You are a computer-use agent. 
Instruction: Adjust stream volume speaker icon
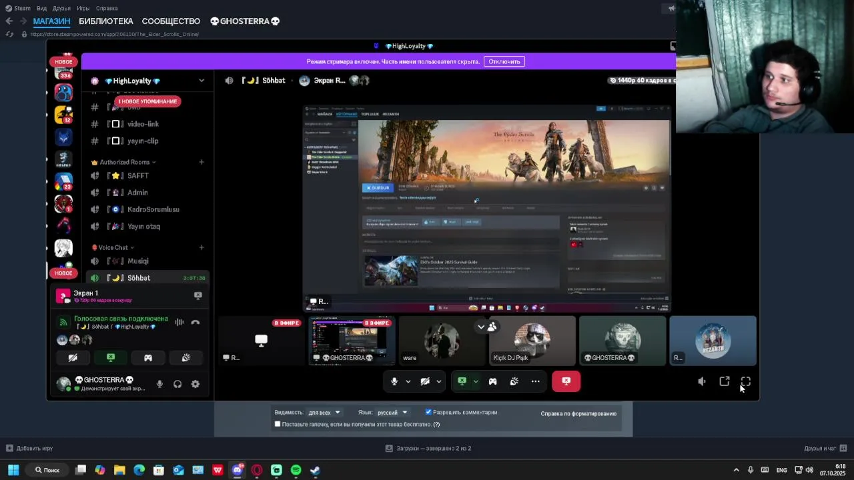701,381
